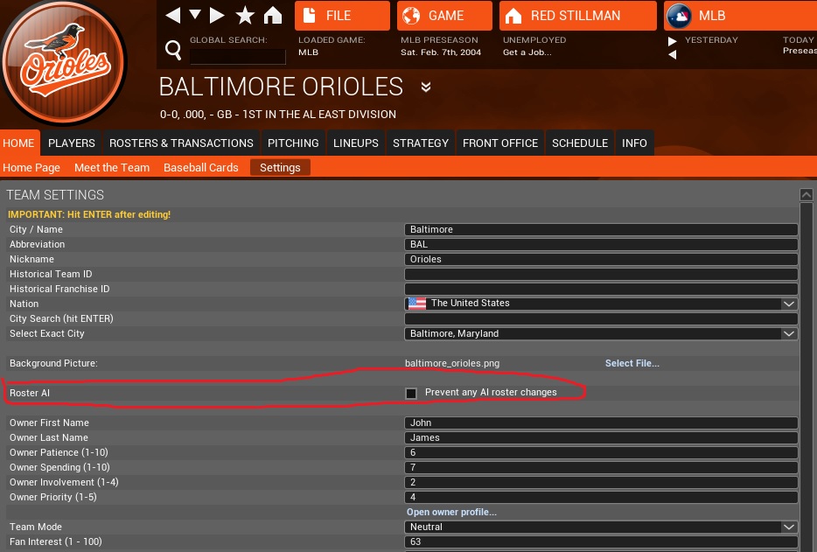Open the Select Exact City dropdown

(x=789, y=333)
